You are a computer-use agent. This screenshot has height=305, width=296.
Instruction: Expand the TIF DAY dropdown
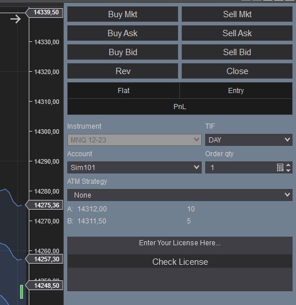(x=249, y=140)
